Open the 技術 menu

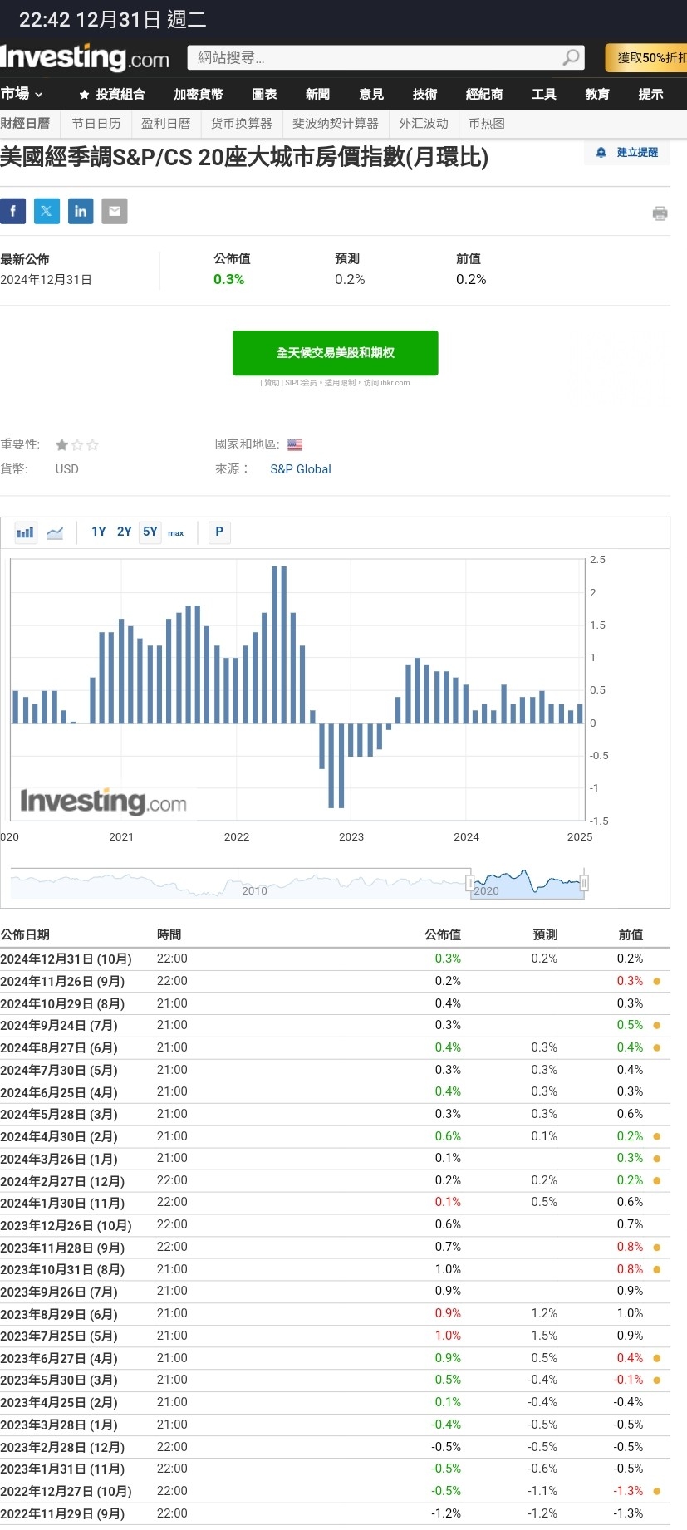pyautogui.click(x=424, y=95)
